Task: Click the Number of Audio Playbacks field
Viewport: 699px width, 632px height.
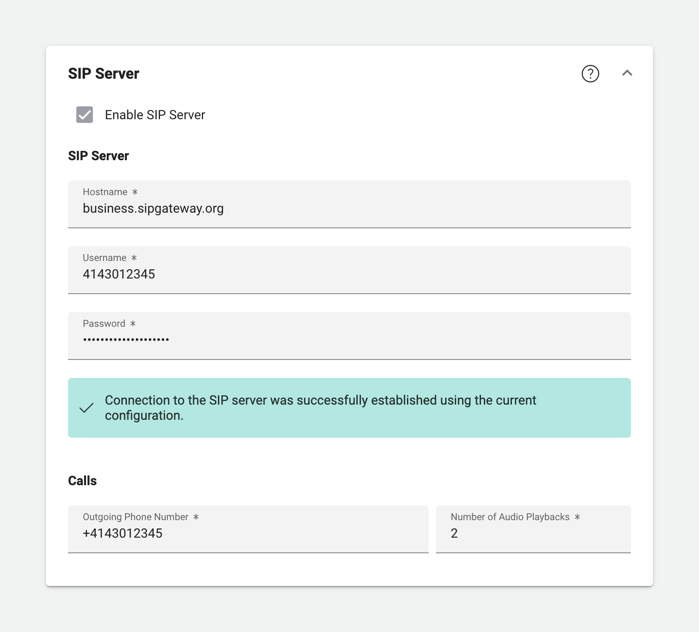Action: [x=533, y=529]
